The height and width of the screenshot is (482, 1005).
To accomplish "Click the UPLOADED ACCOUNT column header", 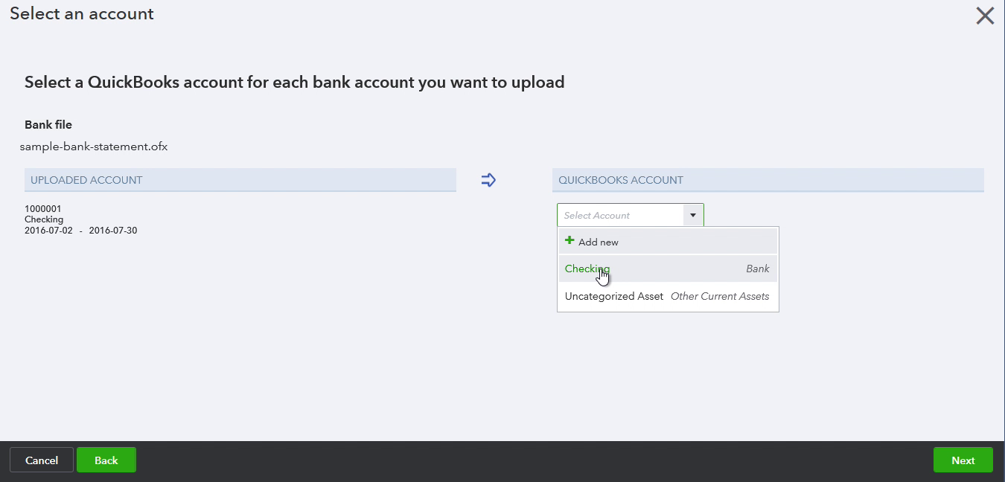I will tap(240, 180).
